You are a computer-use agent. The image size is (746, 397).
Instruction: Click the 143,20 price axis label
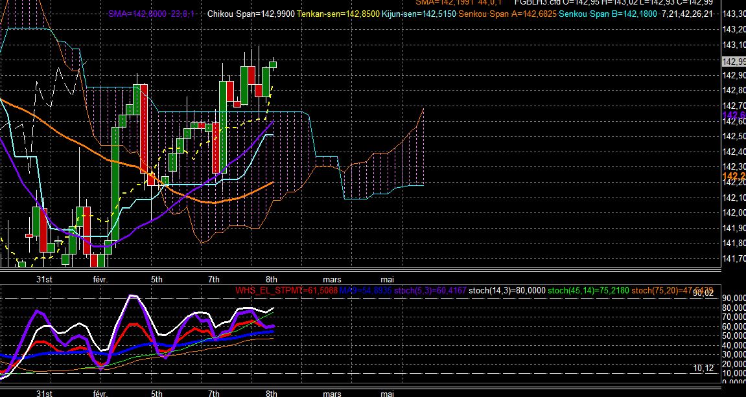(x=734, y=30)
